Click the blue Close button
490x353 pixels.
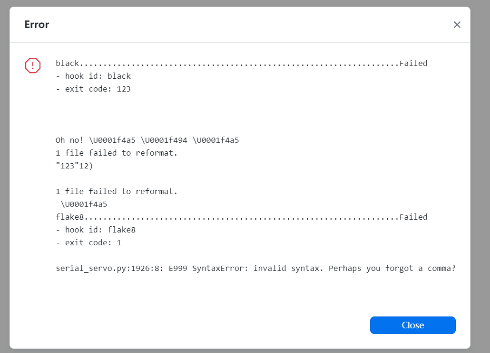[412, 325]
